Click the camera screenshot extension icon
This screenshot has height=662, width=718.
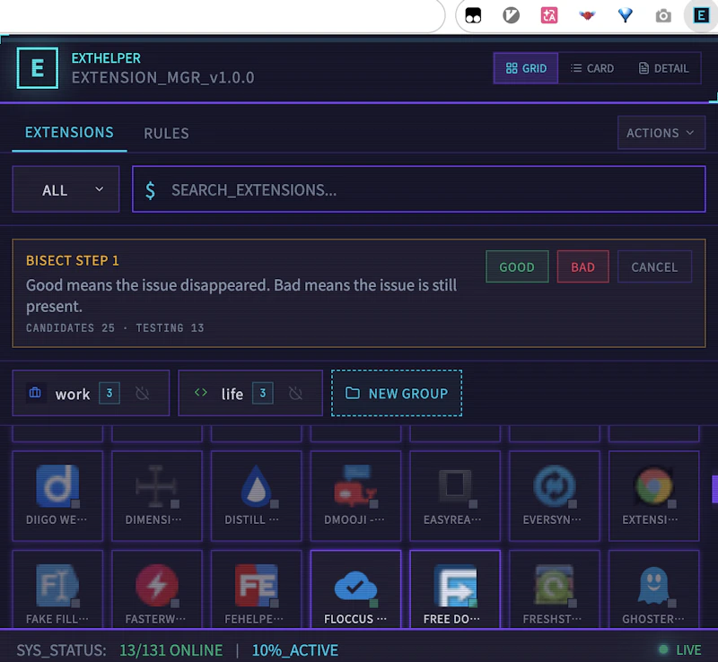[663, 16]
